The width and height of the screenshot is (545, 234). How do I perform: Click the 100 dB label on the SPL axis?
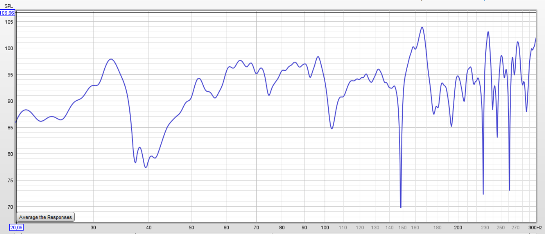coord(9,48)
